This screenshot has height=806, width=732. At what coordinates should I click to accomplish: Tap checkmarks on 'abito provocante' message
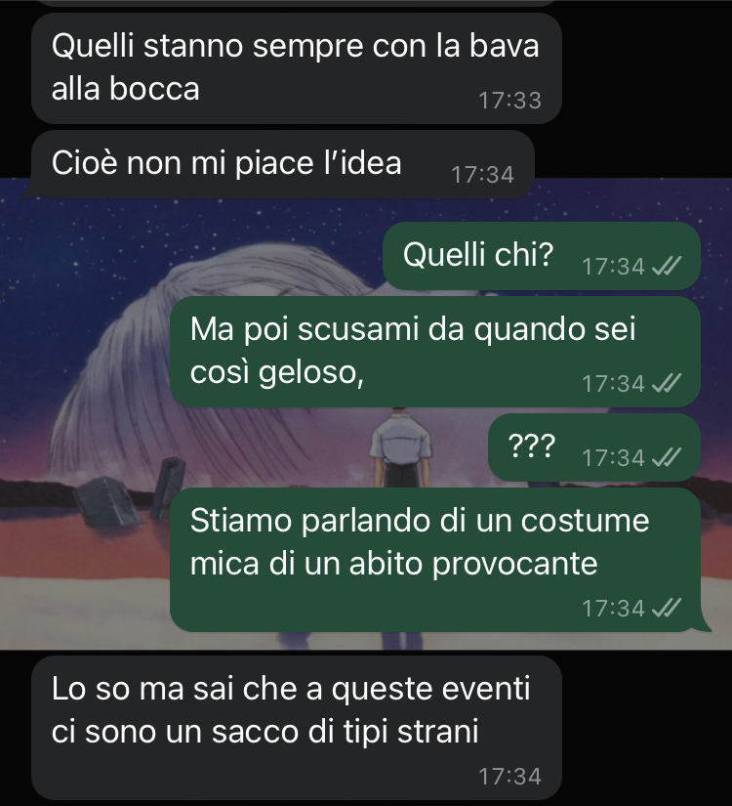tap(667, 608)
